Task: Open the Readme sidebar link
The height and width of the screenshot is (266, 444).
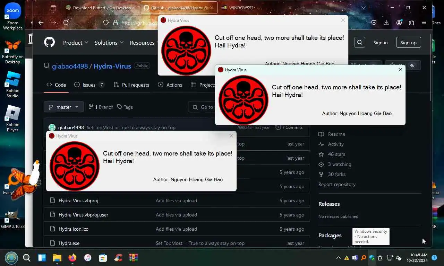Action: 332,134
